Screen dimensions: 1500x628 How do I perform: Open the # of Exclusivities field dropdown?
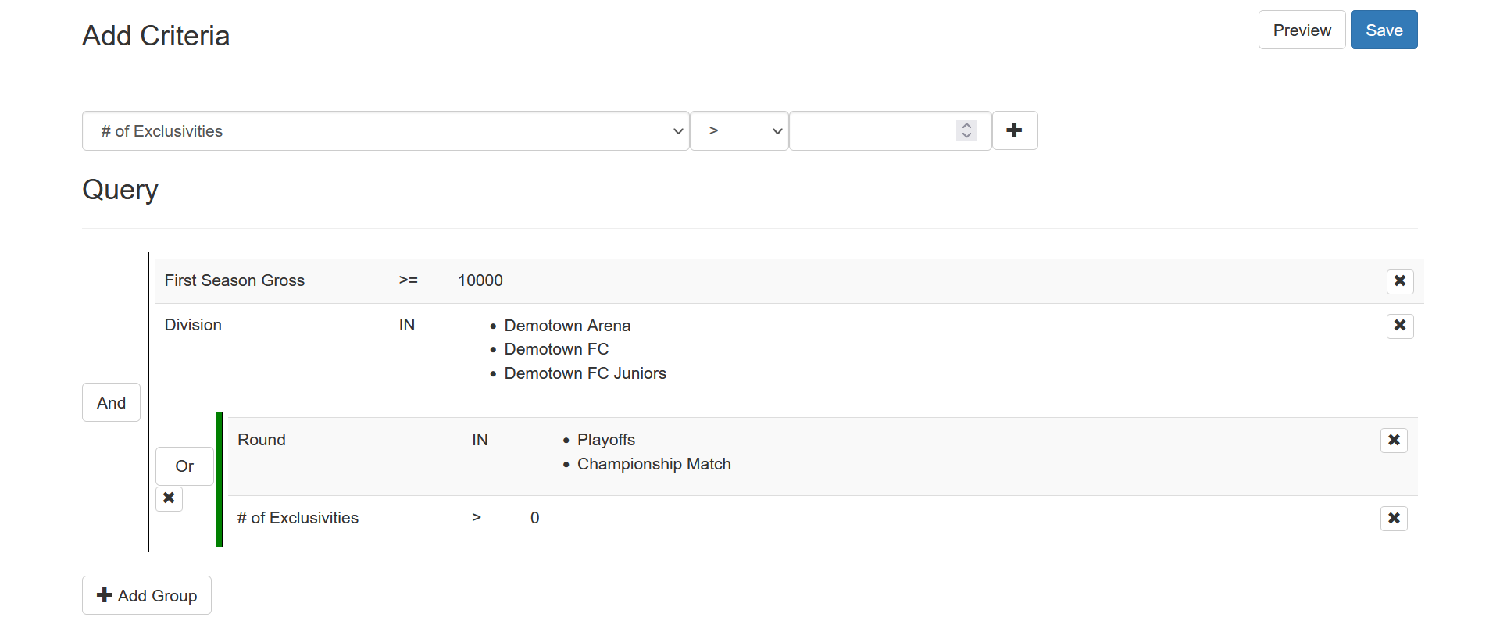click(386, 131)
